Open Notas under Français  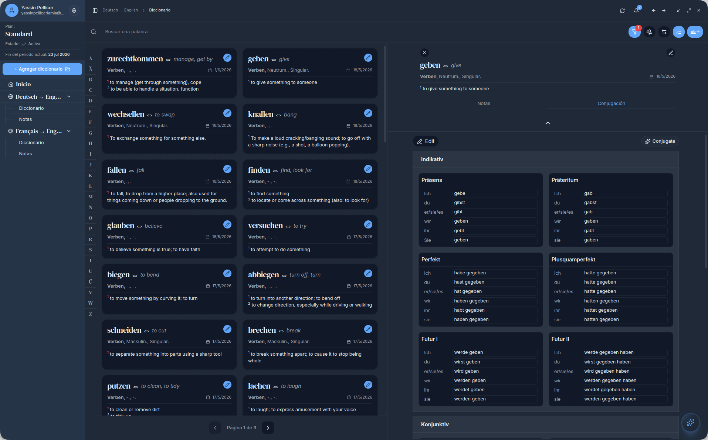point(26,154)
